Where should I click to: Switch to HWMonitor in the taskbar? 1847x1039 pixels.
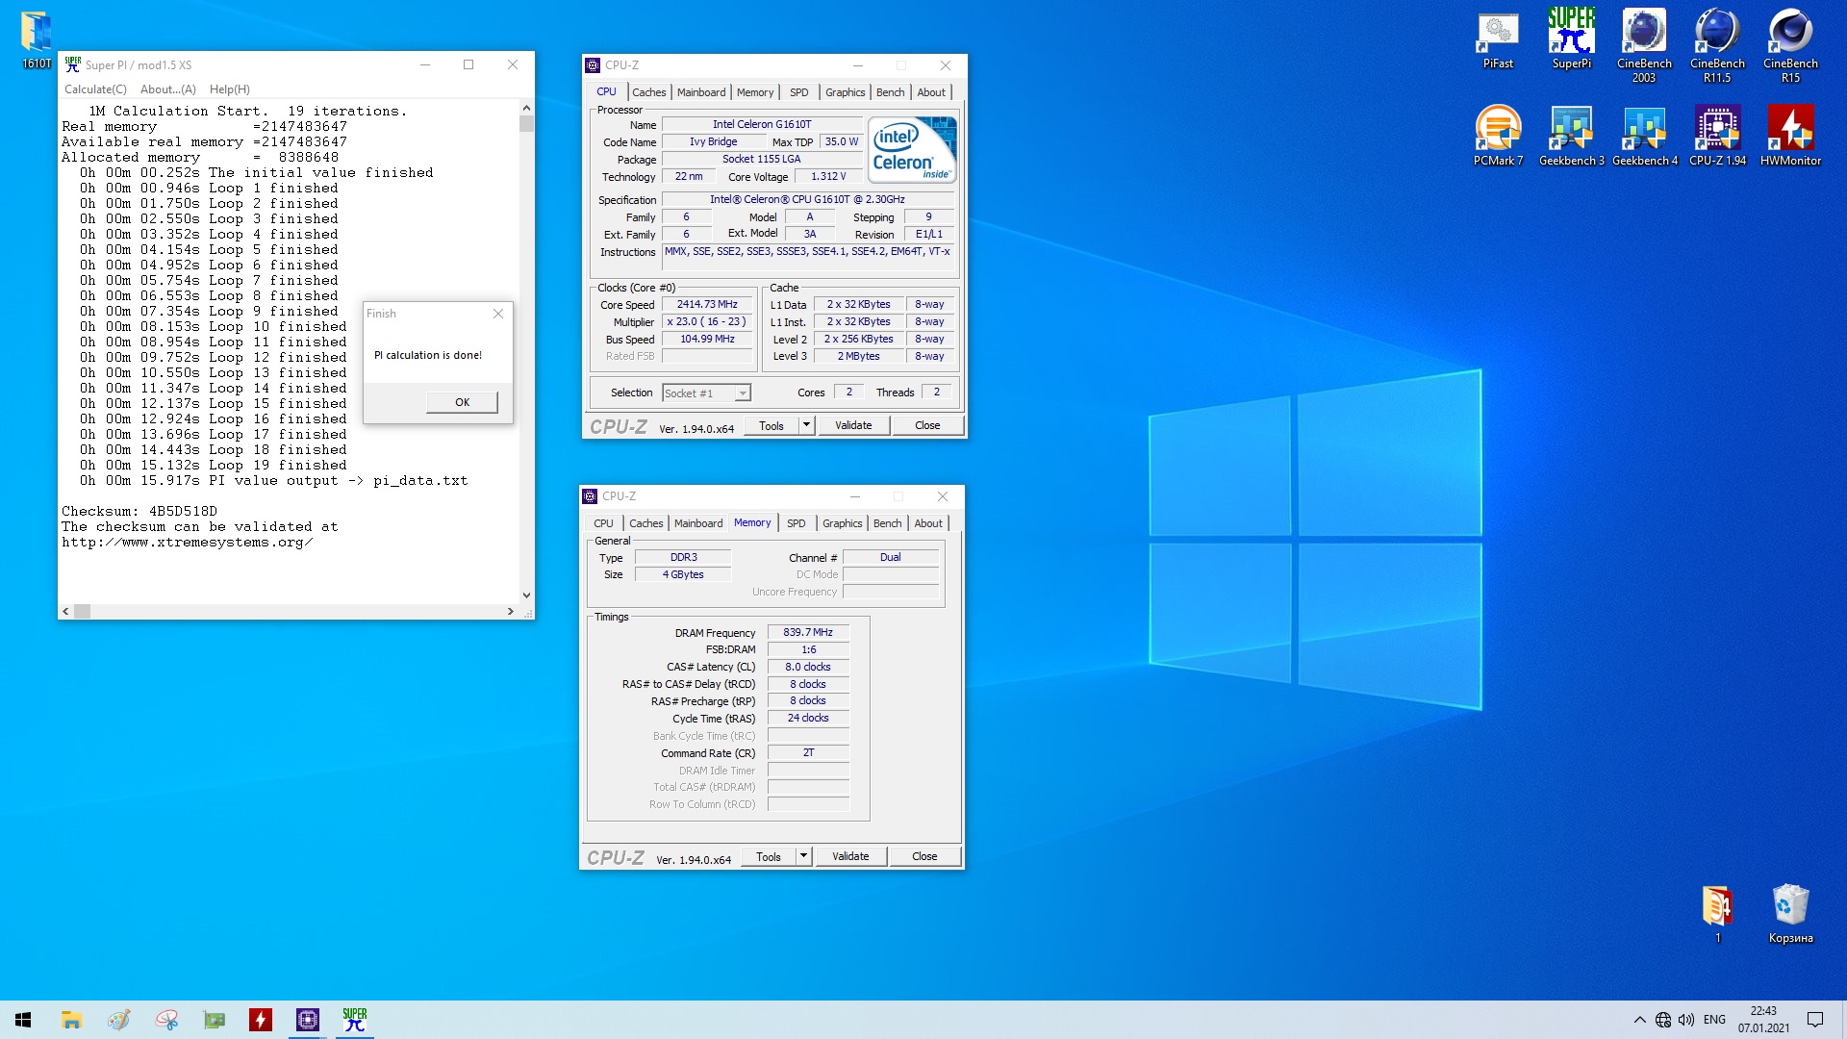pos(260,1020)
